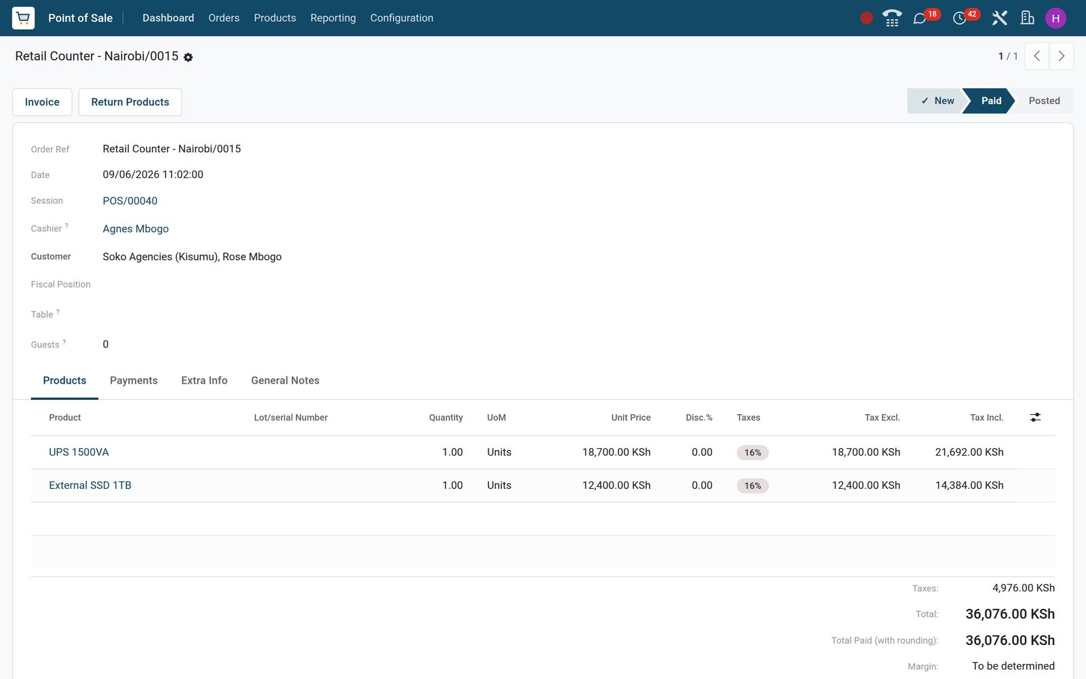The width and height of the screenshot is (1086, 679).
Task: Click the customer Soko Agencies (Kisumu), Rose Mbogo
Action: pos(192,257)
